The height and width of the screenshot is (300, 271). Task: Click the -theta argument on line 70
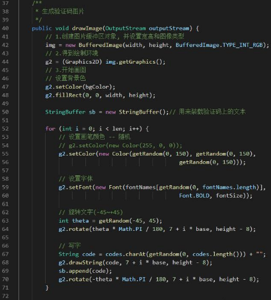pyautogui.click(x=102, y=279)
